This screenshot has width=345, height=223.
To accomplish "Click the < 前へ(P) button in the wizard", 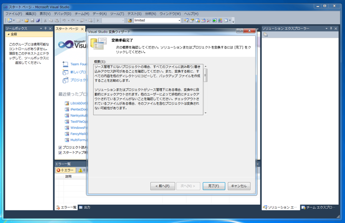I will [162, 186].
